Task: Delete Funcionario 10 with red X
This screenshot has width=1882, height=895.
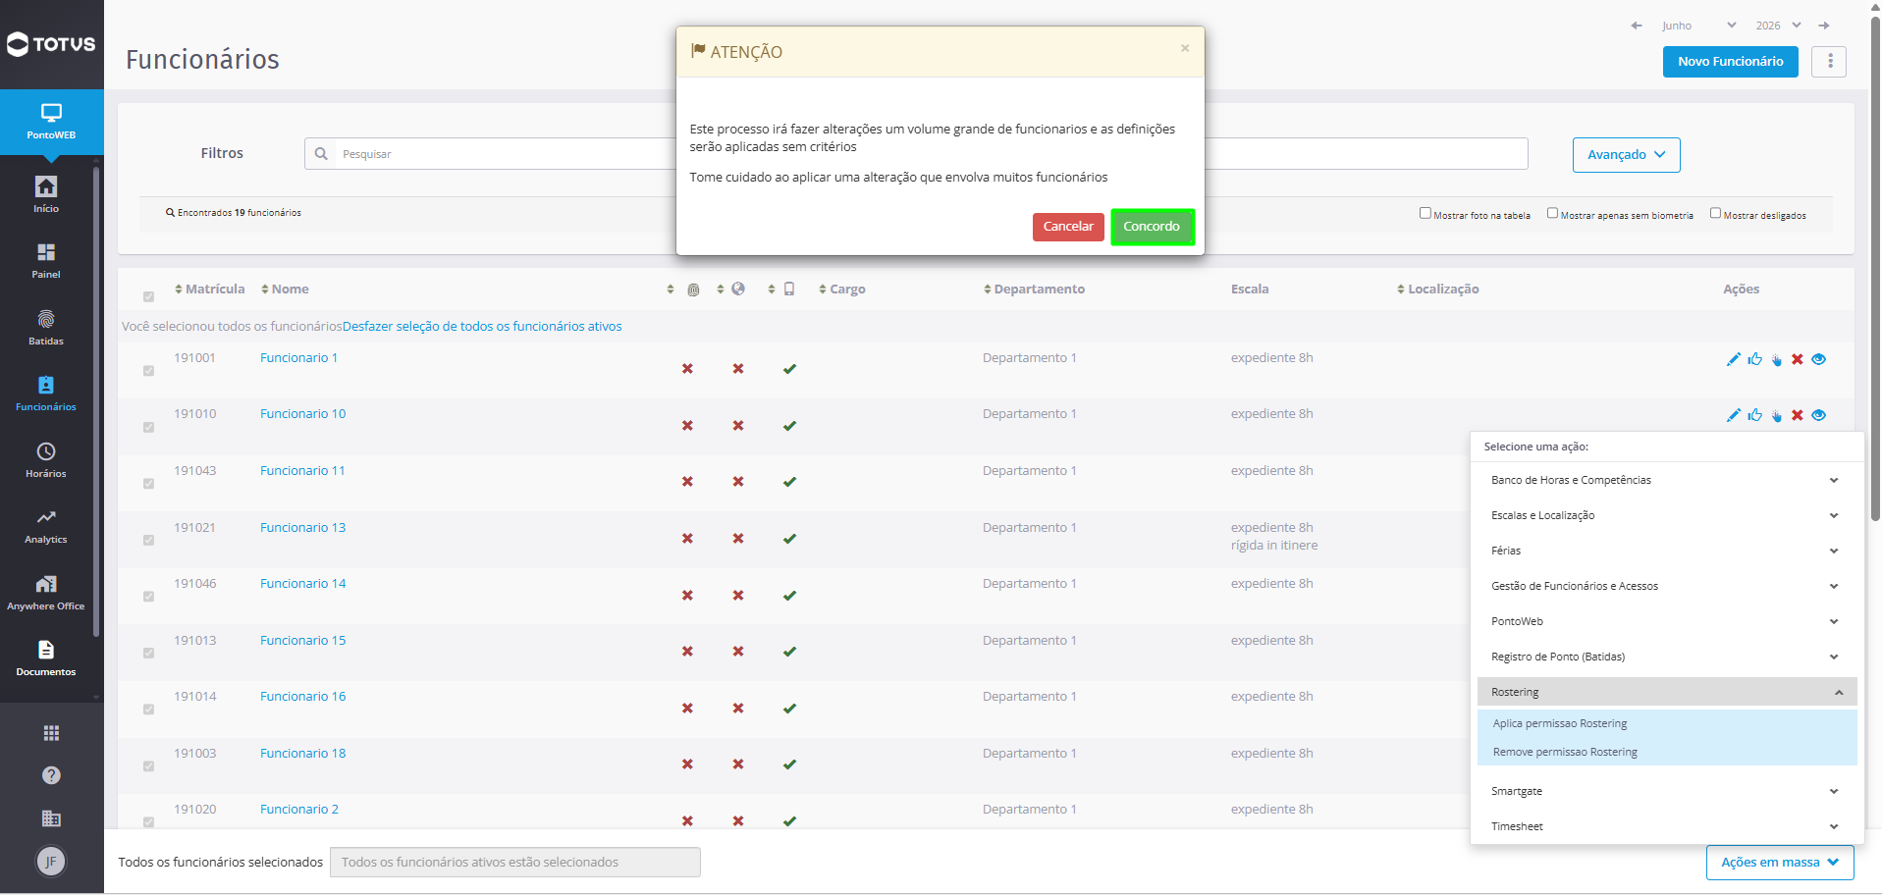Action: (1797, 415)
